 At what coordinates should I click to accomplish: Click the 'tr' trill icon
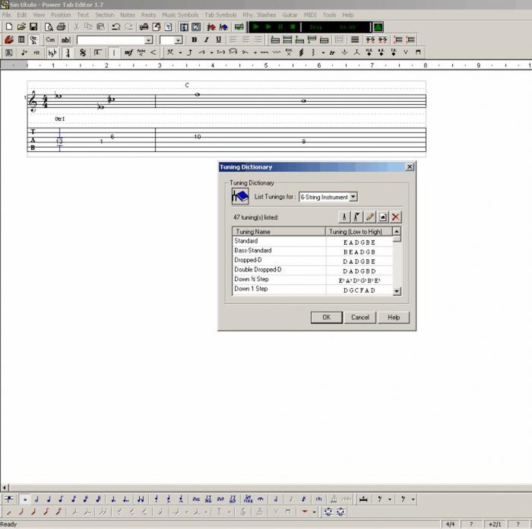coord(332,52)
